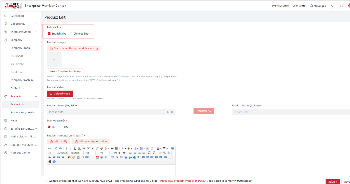The width and height of the screenshot is (350, 184).
Task: Click the anchor icon in the editor toolbar
Action: coord(169,153)
